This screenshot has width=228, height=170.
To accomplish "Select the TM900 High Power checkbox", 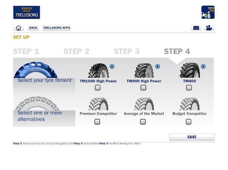I will point(143,88).
